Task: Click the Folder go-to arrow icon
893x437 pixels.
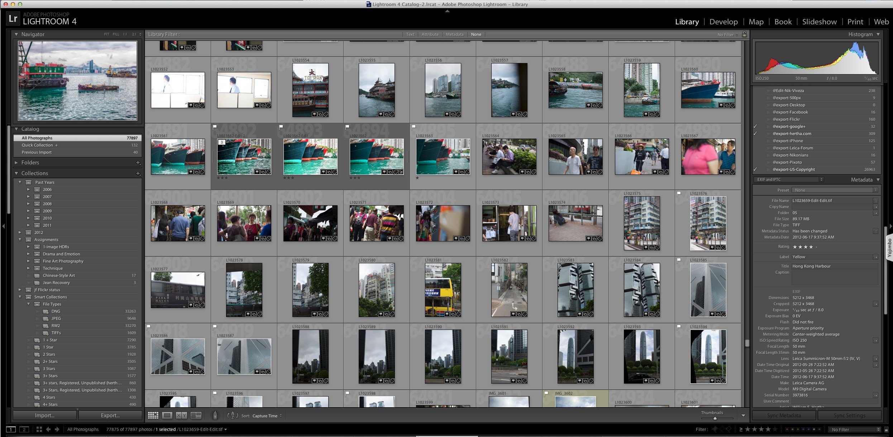Action: [x=875, y=213]
